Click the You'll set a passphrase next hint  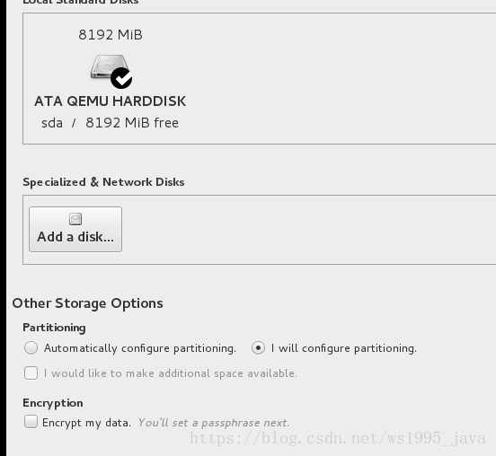214,423
